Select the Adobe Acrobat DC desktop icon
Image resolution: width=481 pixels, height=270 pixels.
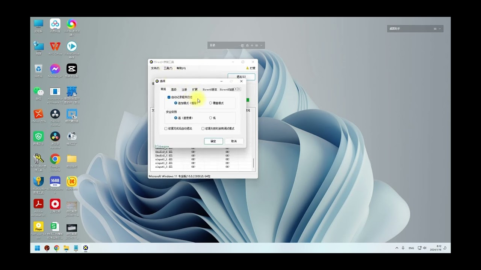[38, 207]
